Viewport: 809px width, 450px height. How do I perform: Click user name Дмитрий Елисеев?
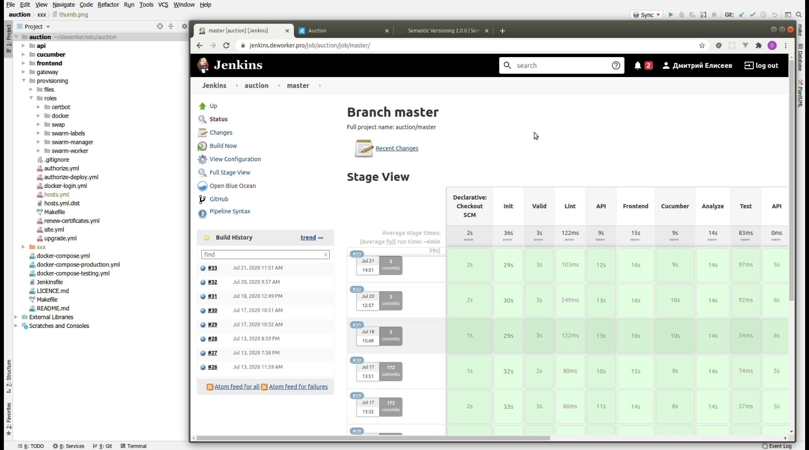[702, 65]
